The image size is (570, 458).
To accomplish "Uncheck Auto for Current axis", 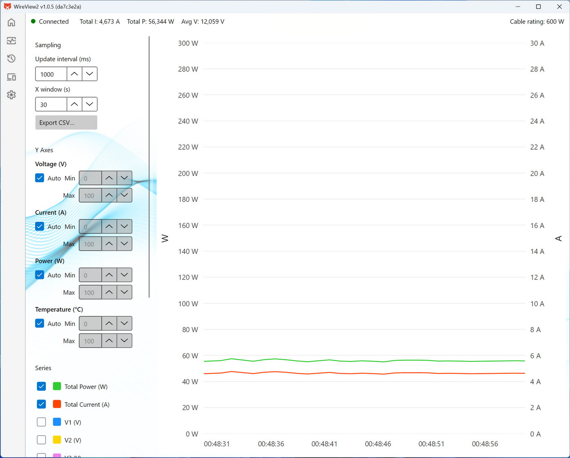I will tap(40, 226).
